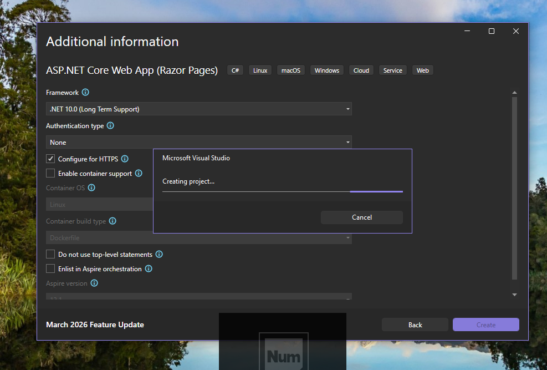Image resolution: width=547 pixels, height=370 pixels.
Task: Click info icon for top-level statements option
Action: 159,255
